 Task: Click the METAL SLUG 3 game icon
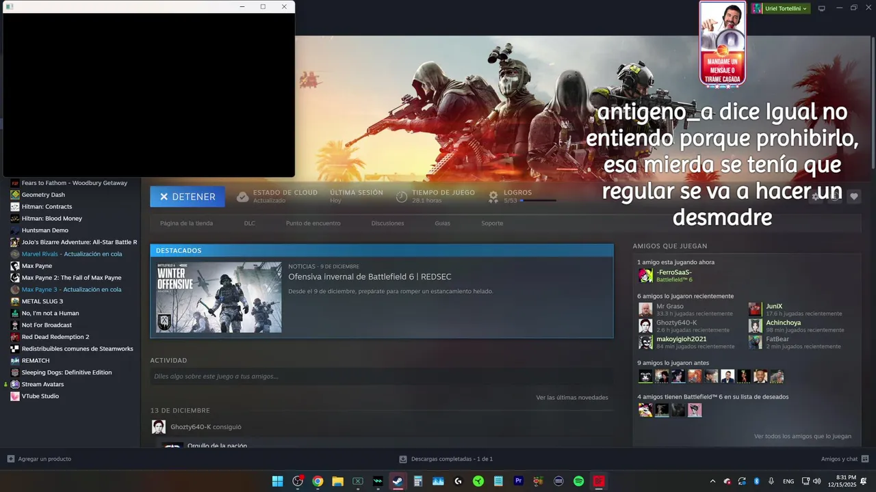pos(15,301)
